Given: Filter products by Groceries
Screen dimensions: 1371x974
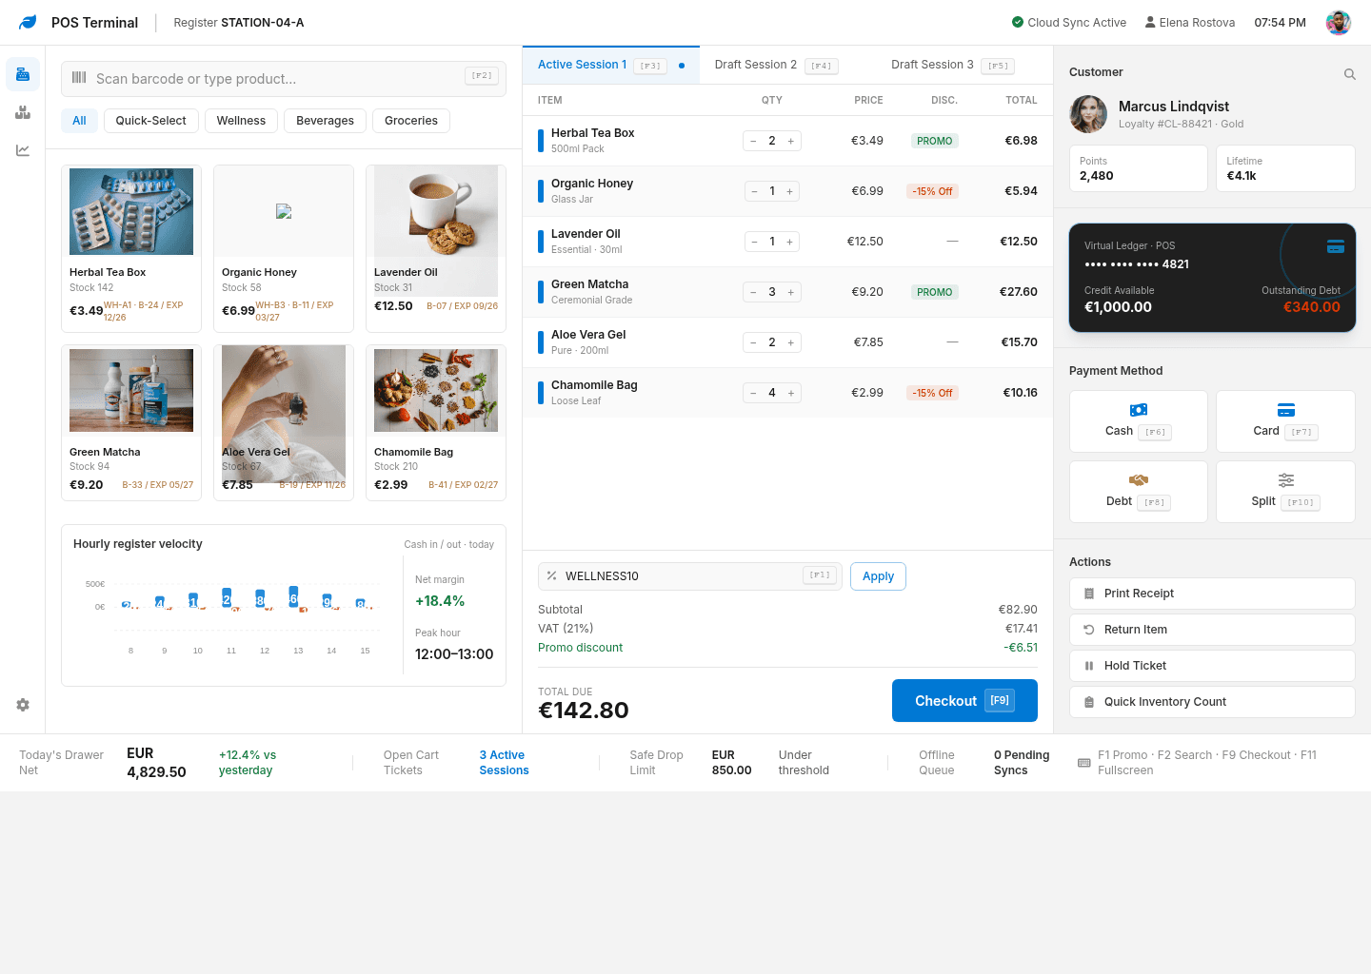Looking at the screenshot, I should (411, 121).
